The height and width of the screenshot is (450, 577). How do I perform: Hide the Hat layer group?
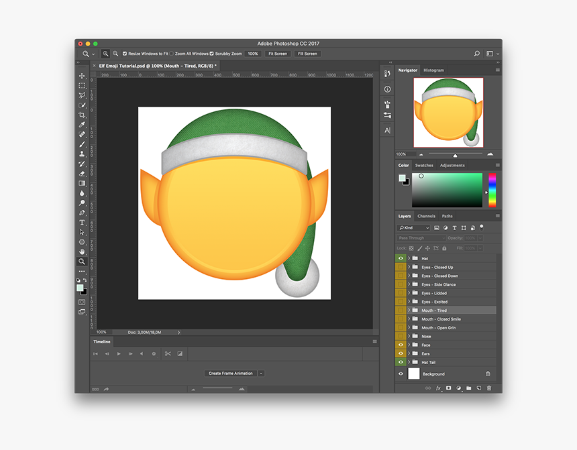click(400, 258)
